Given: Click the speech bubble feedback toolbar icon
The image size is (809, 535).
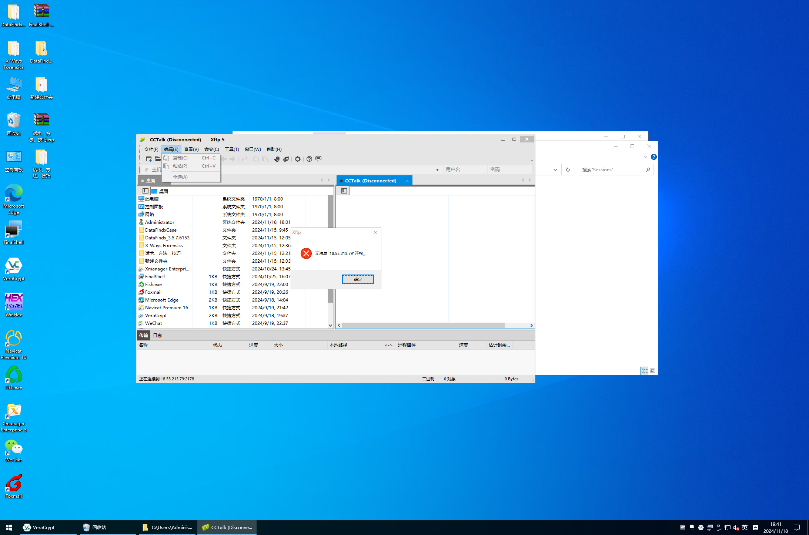Looking at the screenshot, I should click(x=318, y=159).
